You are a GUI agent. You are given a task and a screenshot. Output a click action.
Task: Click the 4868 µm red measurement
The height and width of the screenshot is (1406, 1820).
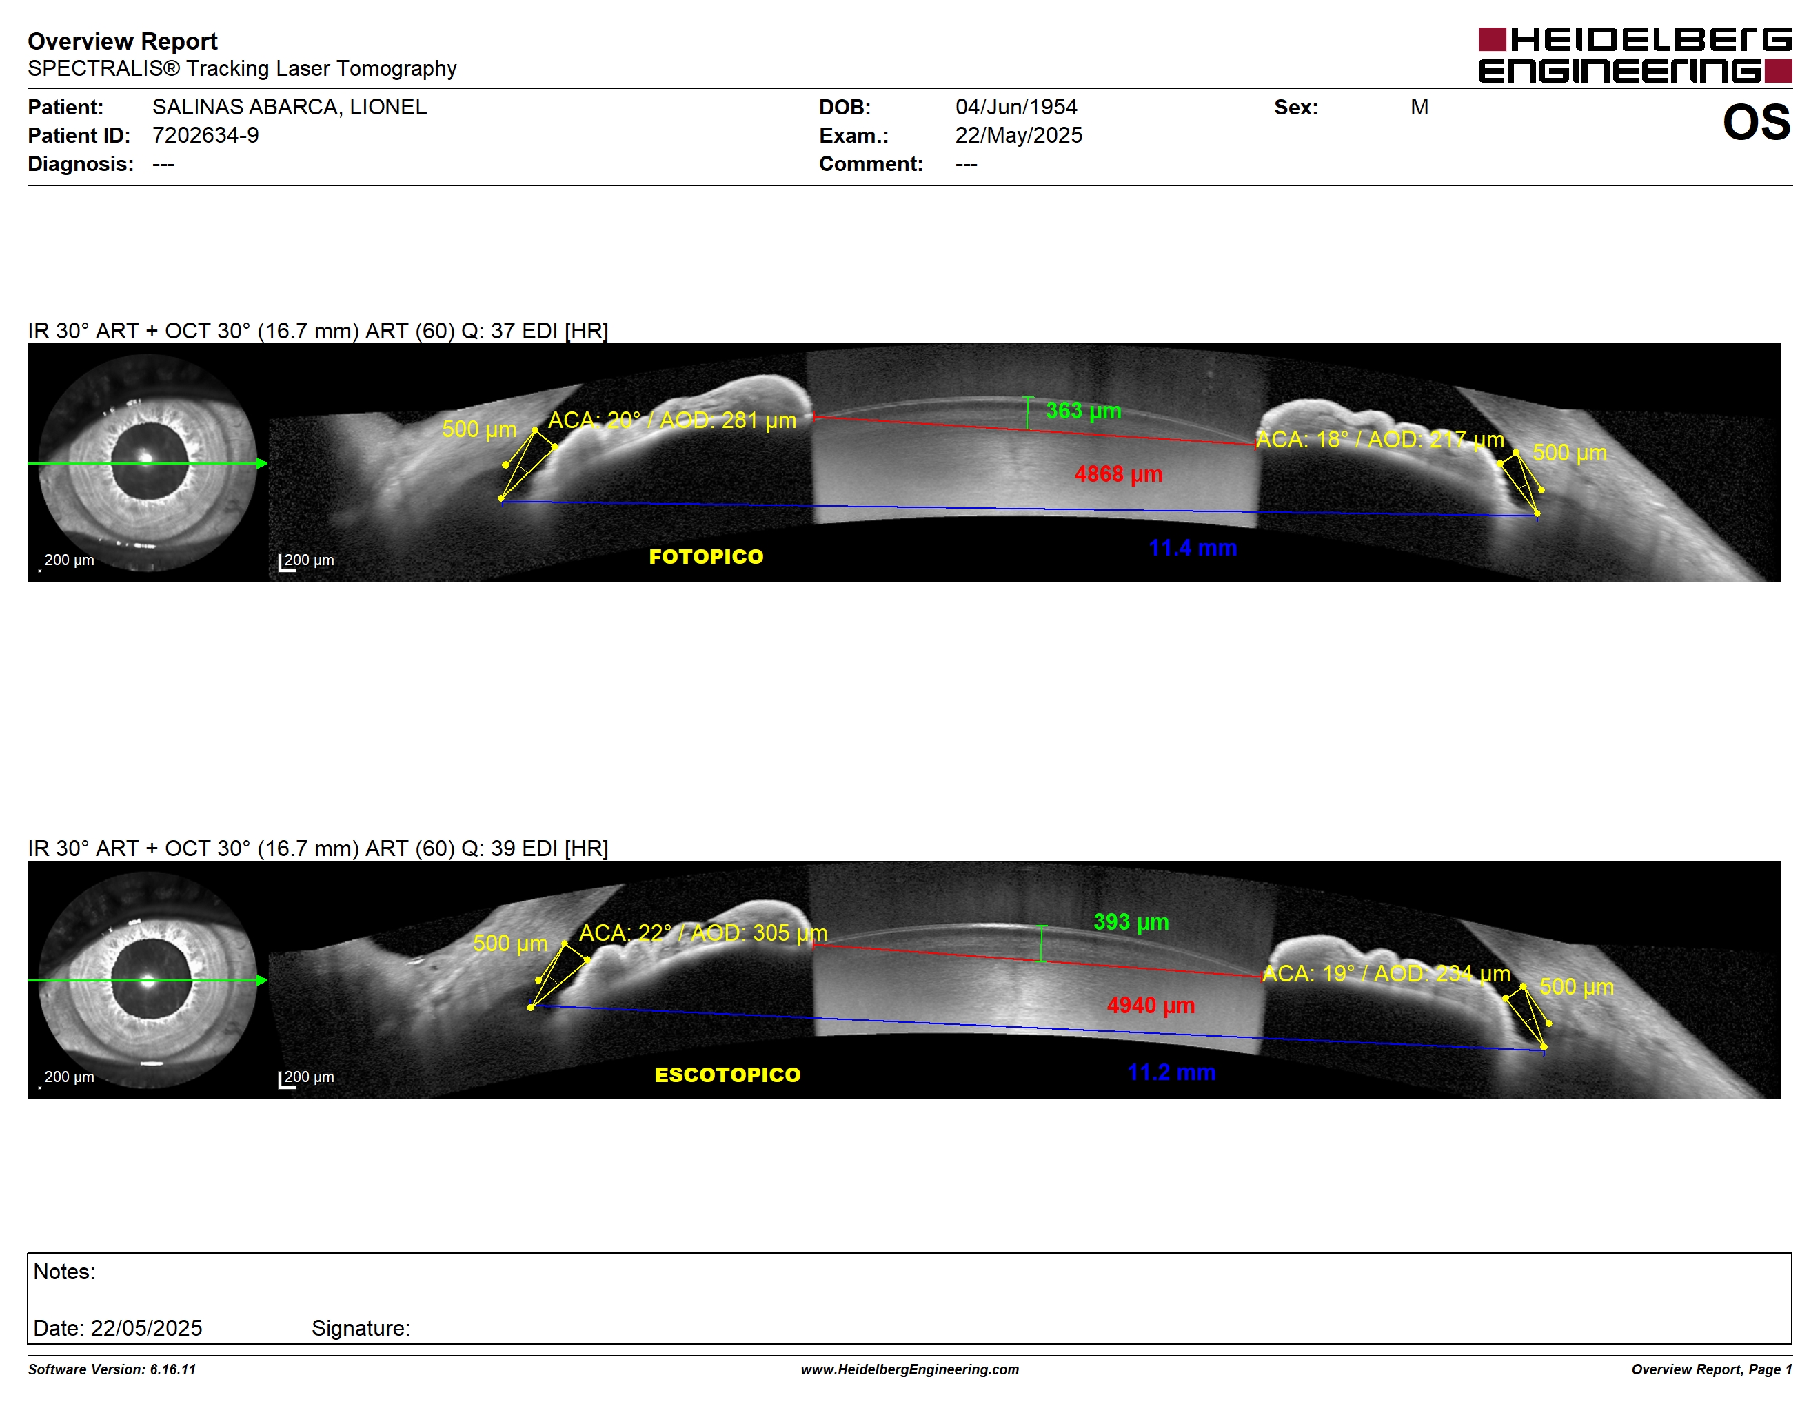click(1118, 474)
